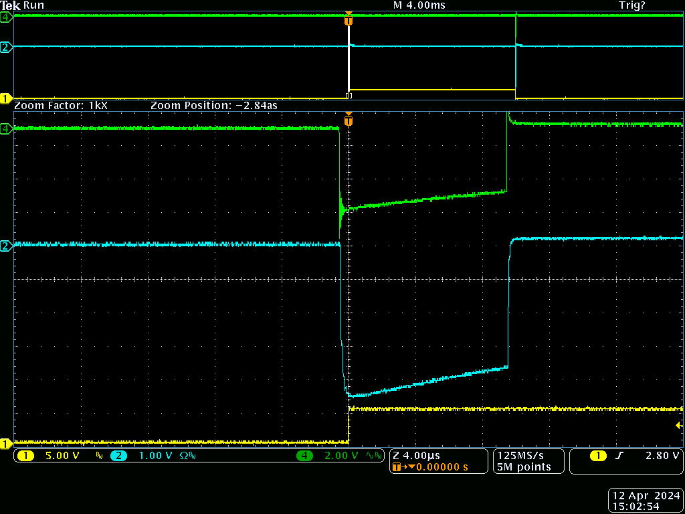Click the yellow channel 1 ground marker in the zoom window
The image size is (685, 514).
(6, 443)
